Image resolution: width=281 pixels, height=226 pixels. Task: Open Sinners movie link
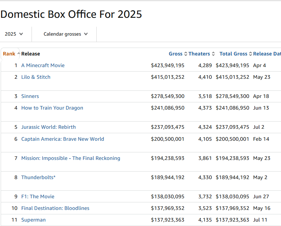[30, 96]
